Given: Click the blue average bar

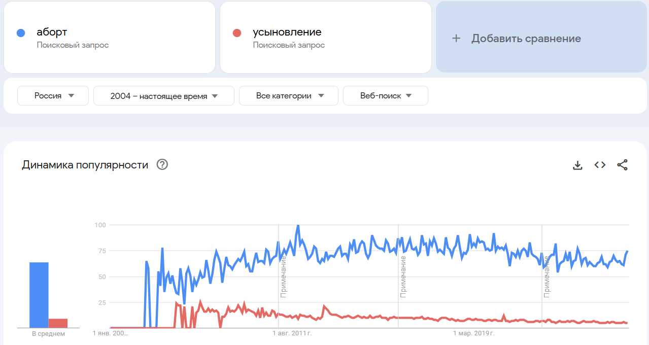Looking at the screenshot, I should coord(39,295).
